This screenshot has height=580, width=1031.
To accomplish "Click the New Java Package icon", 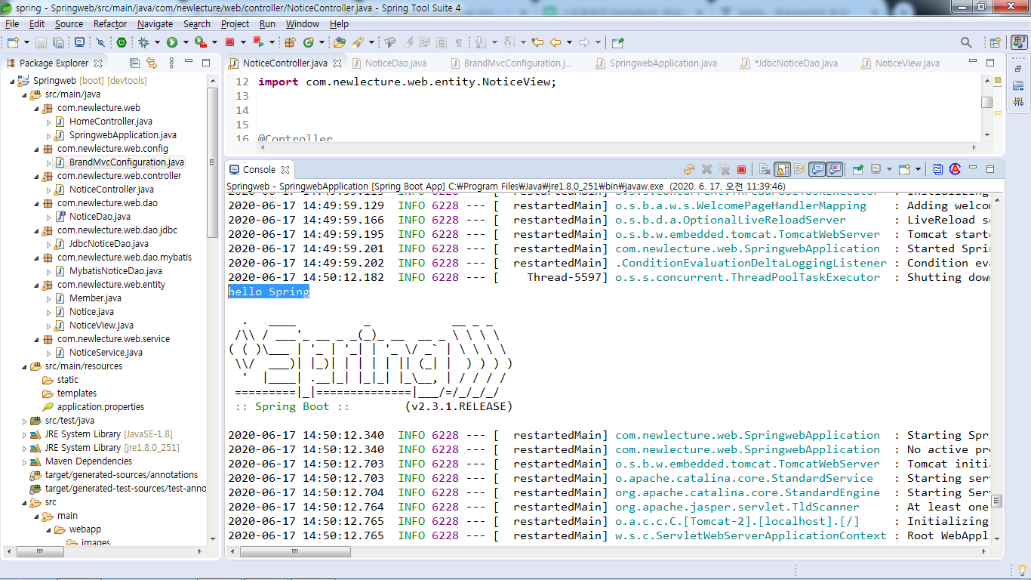I will (x=290, y=42).
